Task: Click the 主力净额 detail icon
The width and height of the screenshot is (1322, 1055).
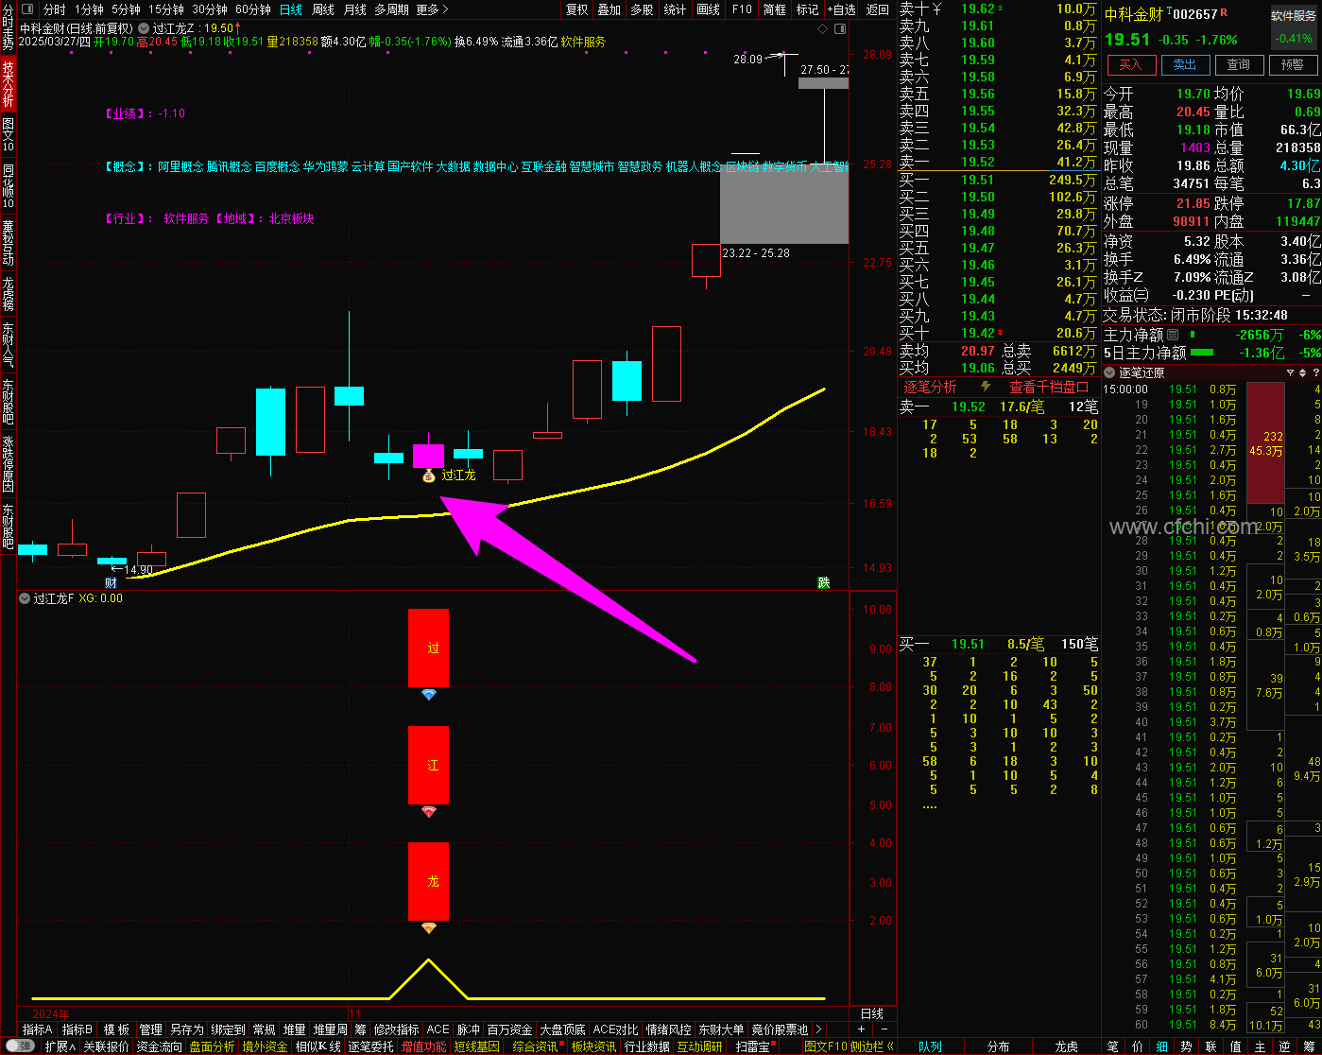Action: 1173,335
